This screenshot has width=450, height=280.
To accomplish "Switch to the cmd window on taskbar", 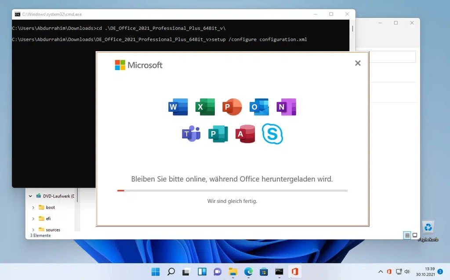I will 279,271.
